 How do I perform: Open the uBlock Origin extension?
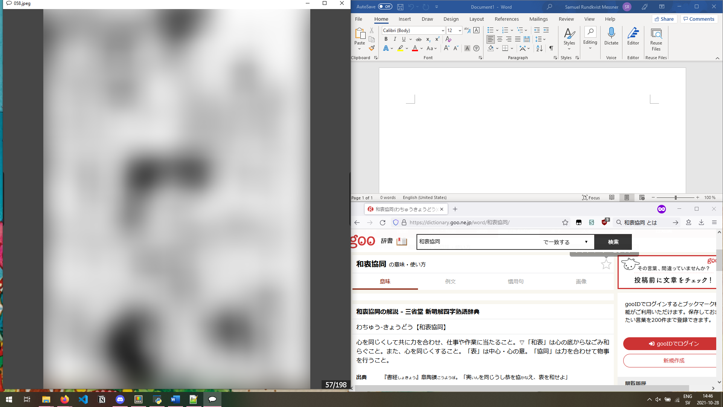605,222
